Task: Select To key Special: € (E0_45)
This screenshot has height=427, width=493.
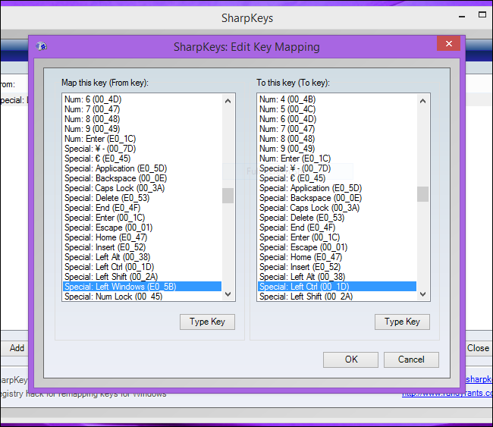Action: point(337,178)
